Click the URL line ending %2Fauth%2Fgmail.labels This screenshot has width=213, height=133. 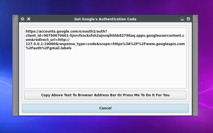tap(49, 48)
